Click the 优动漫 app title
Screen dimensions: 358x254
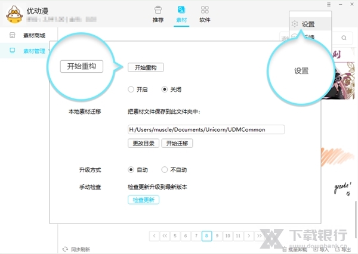pyautogui.click(x=38, y=11)
